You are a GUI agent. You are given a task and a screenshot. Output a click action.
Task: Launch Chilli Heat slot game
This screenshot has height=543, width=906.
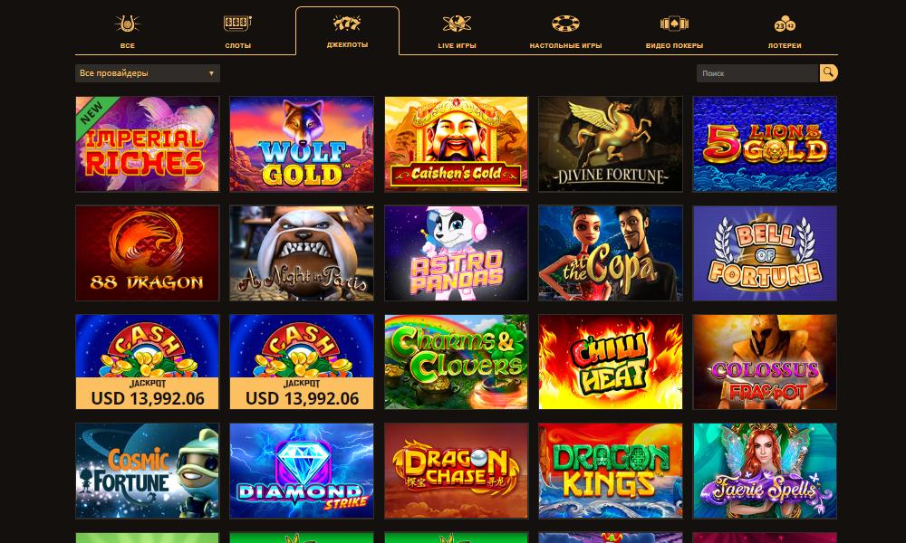(x=610, y=362)
